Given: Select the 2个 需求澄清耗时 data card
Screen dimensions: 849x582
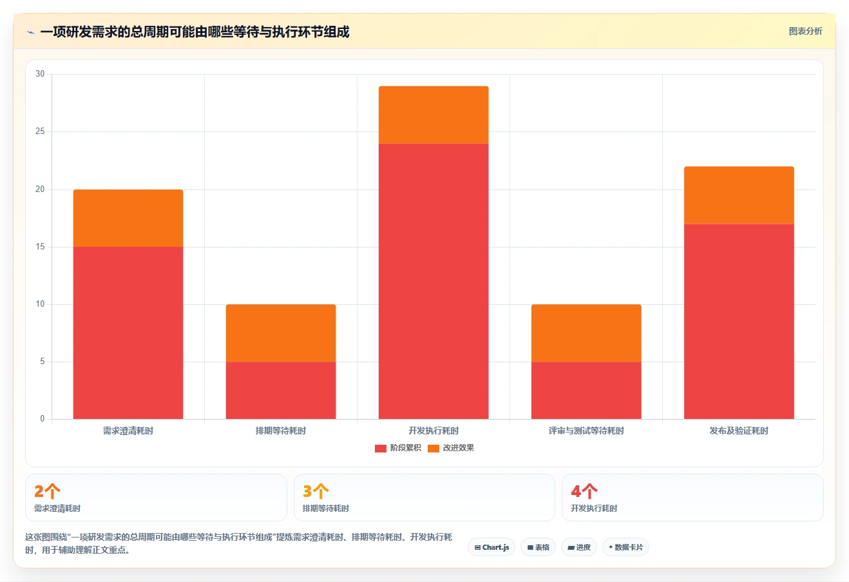Looking at the screenshot, I should tap(156, 498).
